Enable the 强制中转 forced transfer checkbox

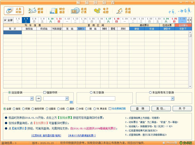[x=45, y=92]
